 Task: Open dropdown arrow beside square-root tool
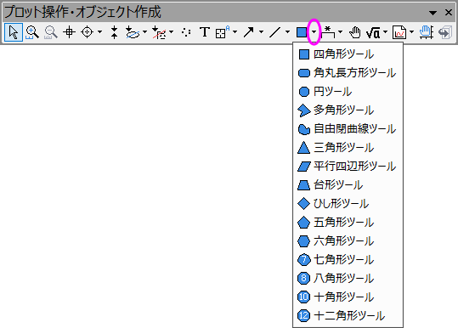click(385, 32)
